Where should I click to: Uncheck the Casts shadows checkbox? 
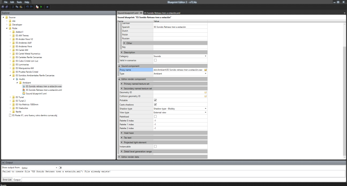coord(155,104)
